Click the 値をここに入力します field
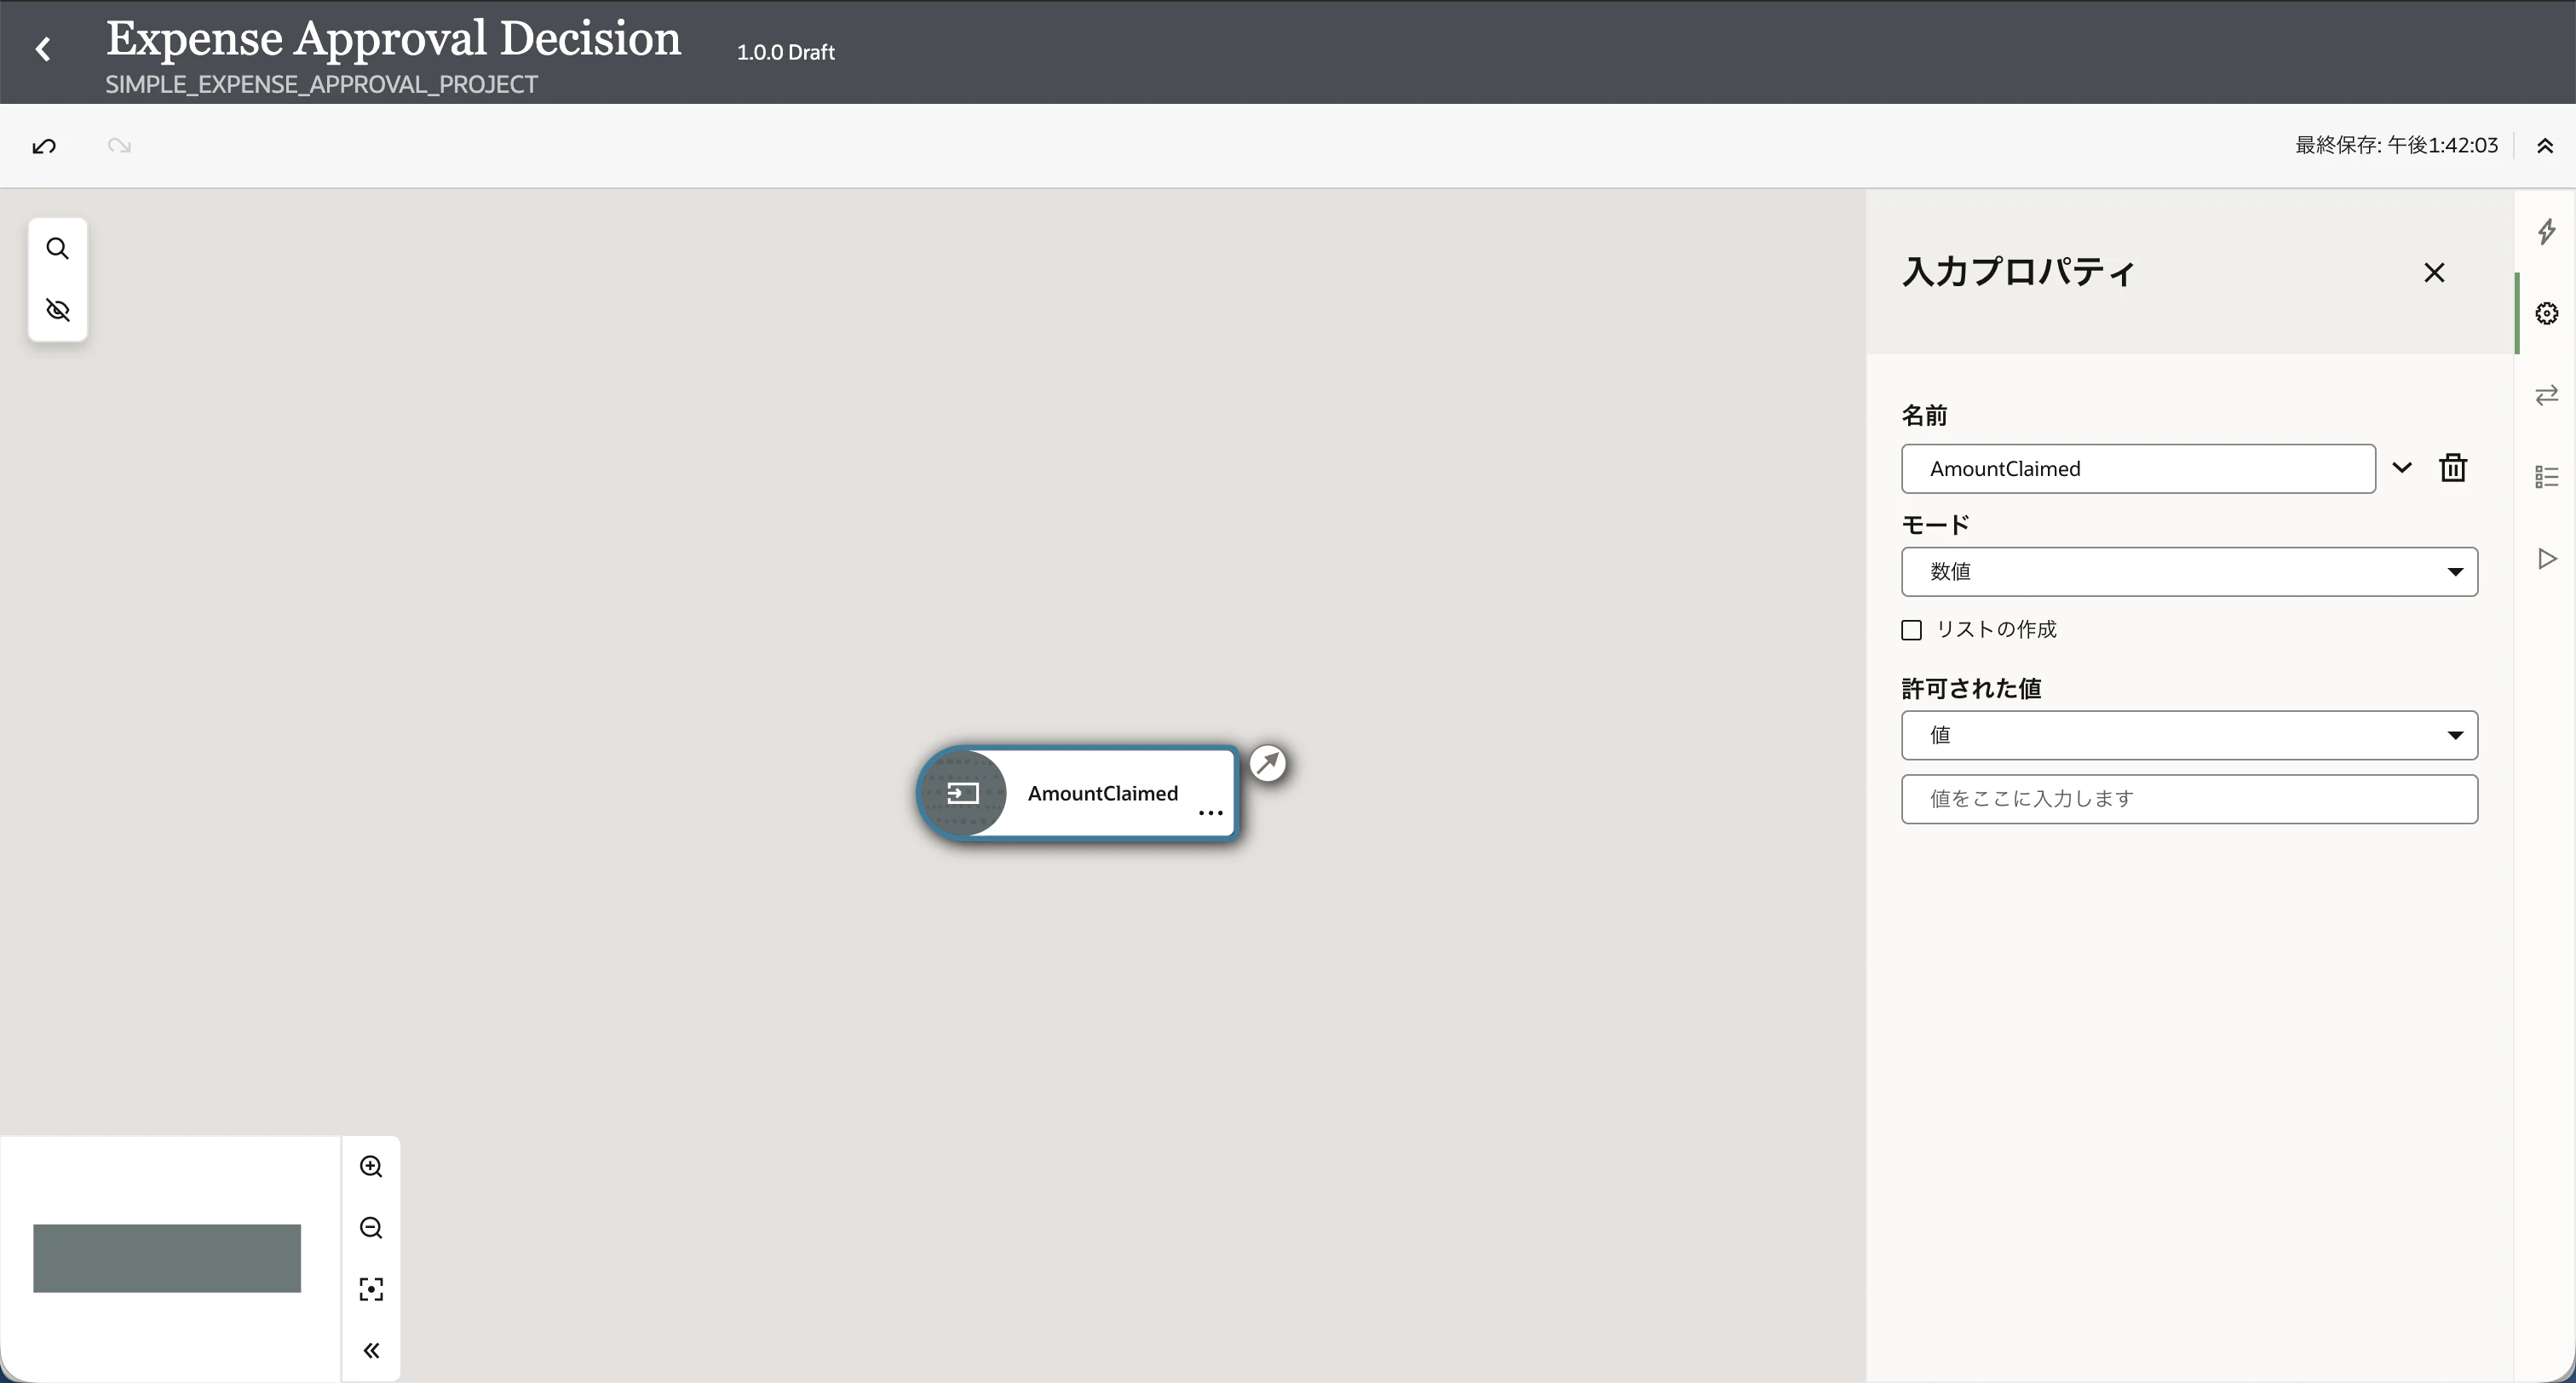 coord(2189,799)
